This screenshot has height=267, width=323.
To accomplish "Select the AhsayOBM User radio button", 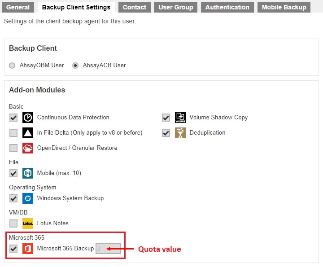I will (x=12, y=66).
